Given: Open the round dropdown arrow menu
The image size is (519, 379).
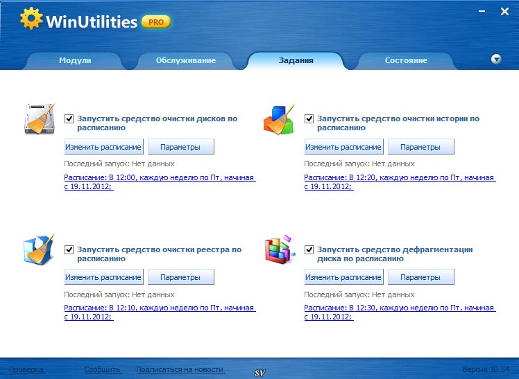Looking at the screenshot, I should tap(496, 60).
